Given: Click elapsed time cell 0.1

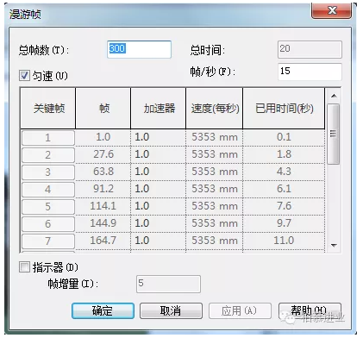Looking at the screenshot, I should [284, 137].
